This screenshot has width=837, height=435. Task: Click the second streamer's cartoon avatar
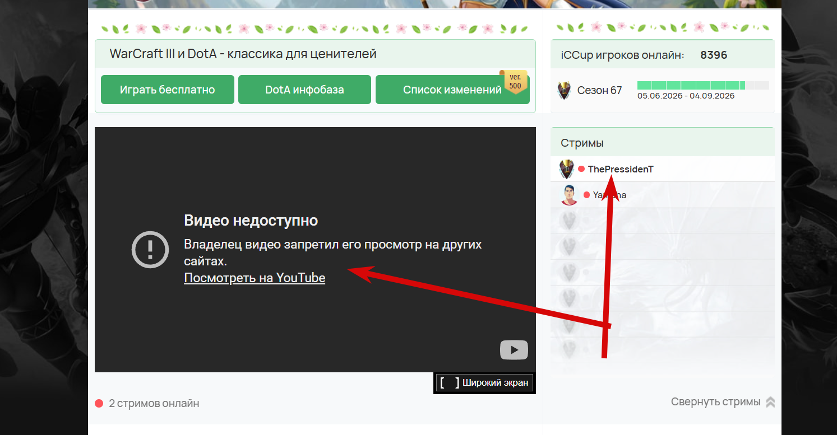(x=569, y=195)
